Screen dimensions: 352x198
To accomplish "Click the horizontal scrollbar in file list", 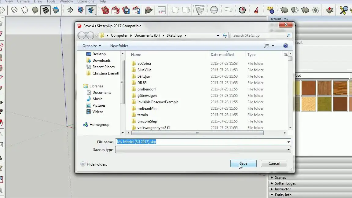I will [x=197, y=133].
